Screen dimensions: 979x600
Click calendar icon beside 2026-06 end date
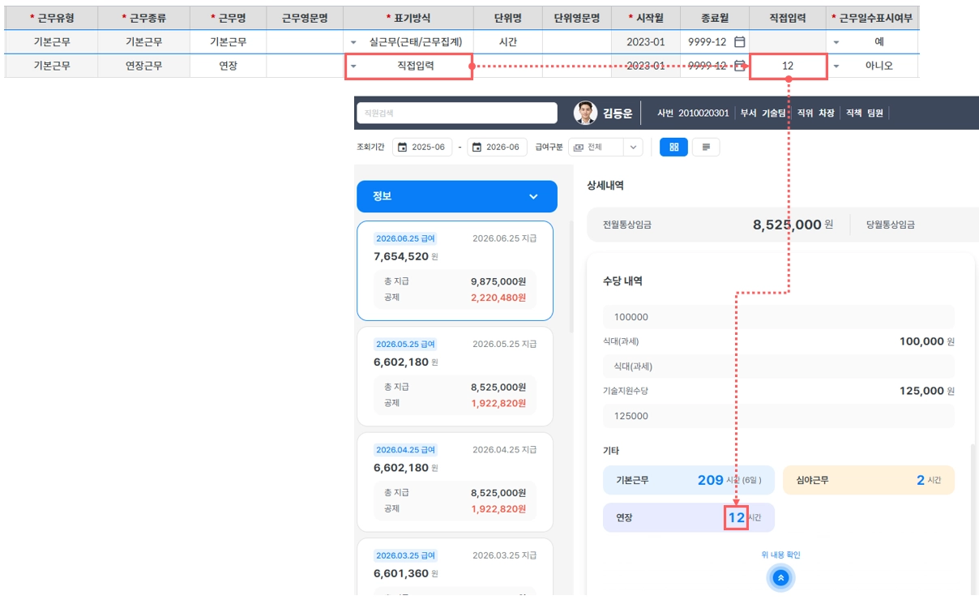(477, 148)
